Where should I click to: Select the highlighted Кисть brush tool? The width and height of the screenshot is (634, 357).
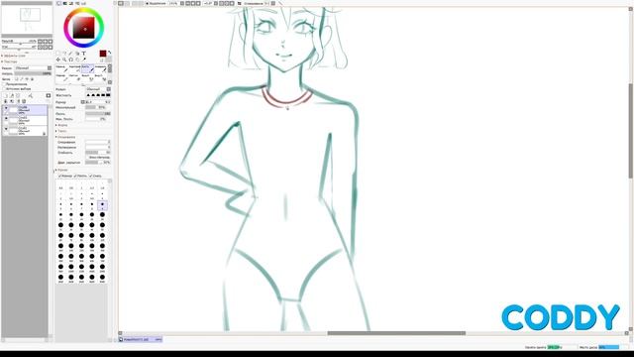88,68
